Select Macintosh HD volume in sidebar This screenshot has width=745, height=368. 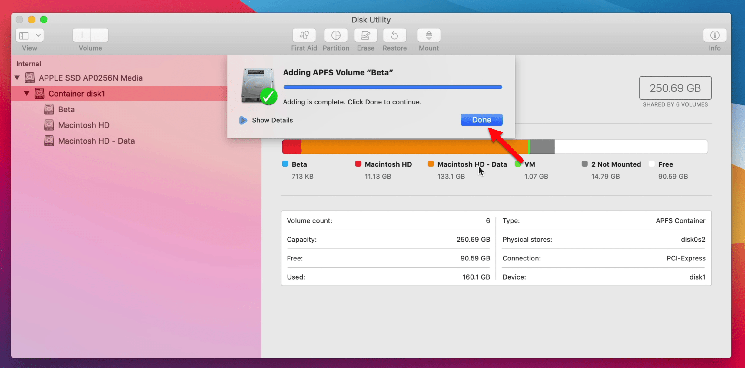(x=84, y=125)
